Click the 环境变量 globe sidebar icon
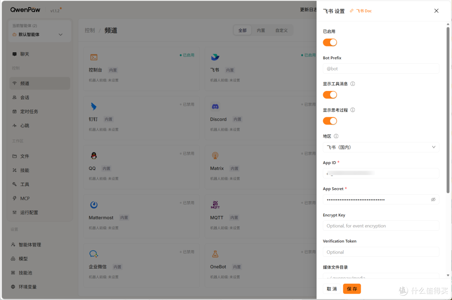The image size is (452, 300). [13, 287]
